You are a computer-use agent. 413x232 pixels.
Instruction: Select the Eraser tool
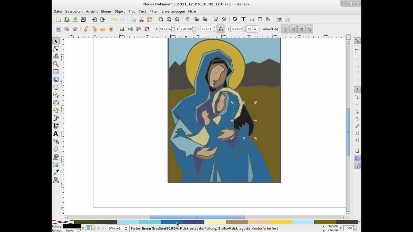tap(56, 149)
